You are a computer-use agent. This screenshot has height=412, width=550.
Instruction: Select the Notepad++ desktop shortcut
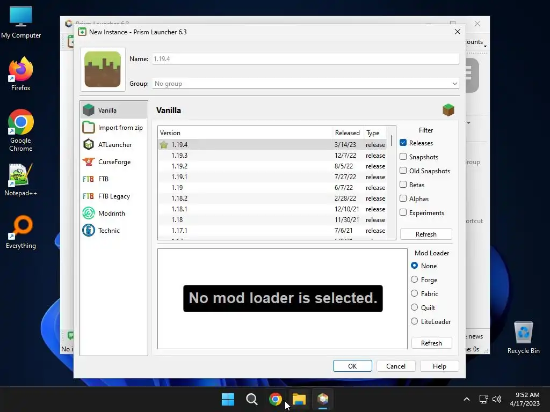(21, 180)
